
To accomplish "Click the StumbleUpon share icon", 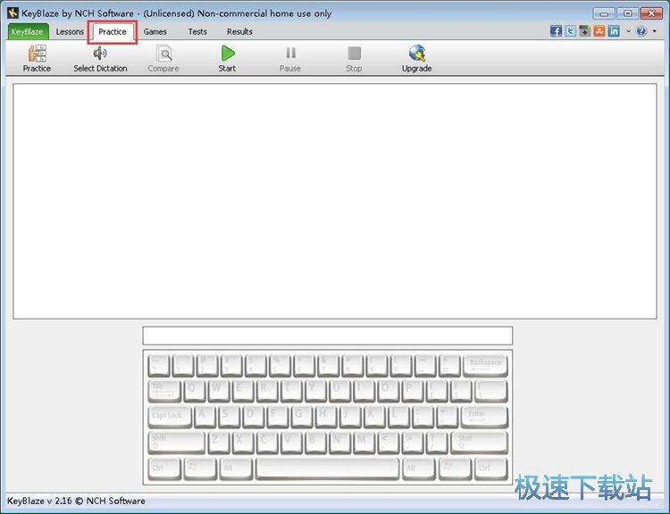I will click(x=599, y=31).
